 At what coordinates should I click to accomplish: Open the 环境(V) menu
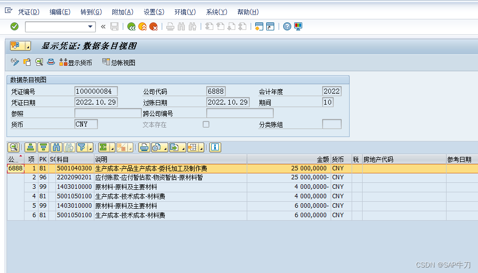pyautogui.click(x=185, y=12)
